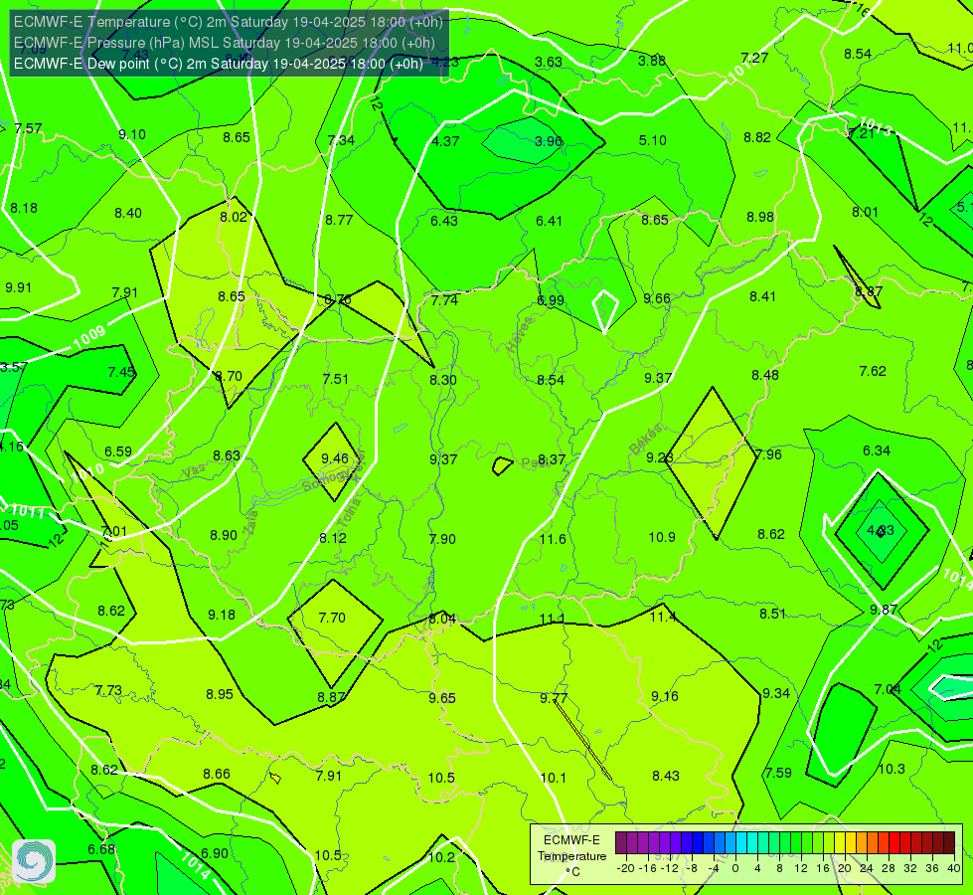Click the 7.70 grid value
Image resolution: width=973 pixels, height=895 pixels.
pyautogui.click(x=331, y=618)
